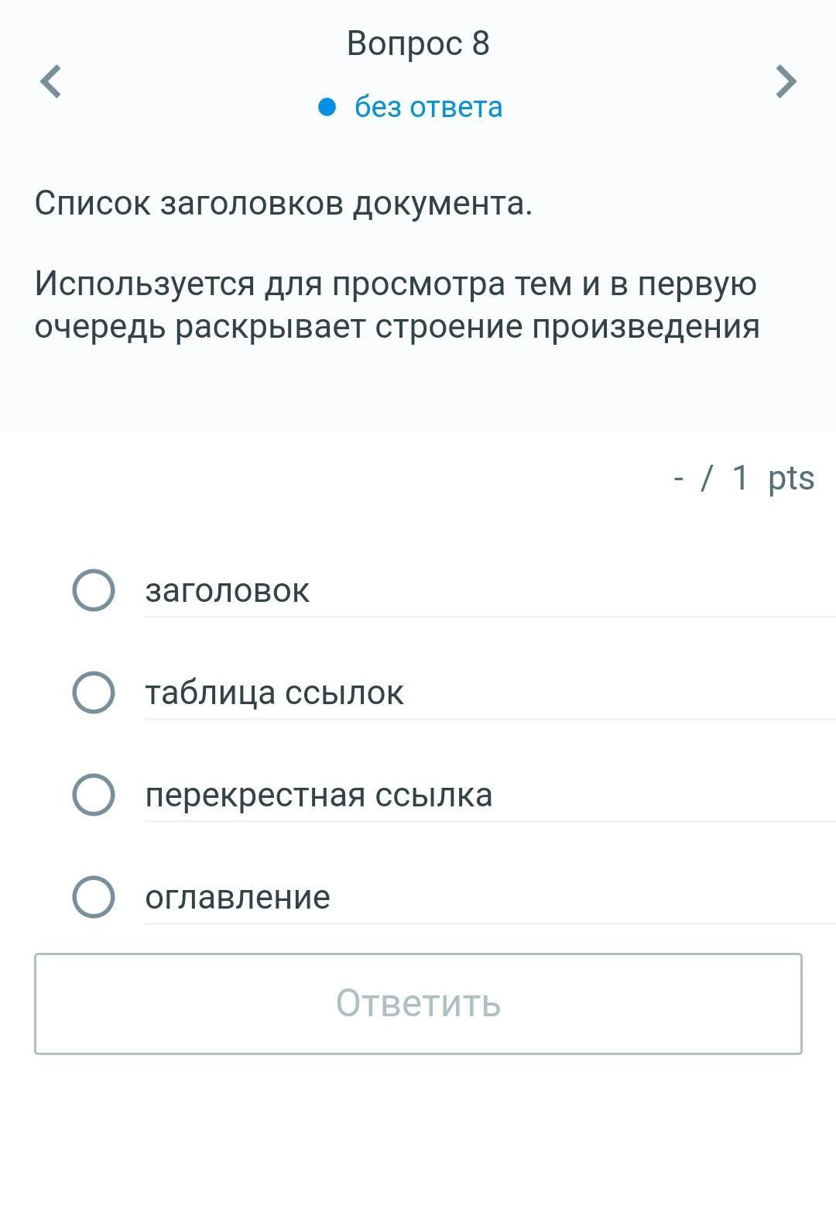Click the 'оглавление' answer text
Viewport: 836px width, 1227px height.
coord(238,897)
